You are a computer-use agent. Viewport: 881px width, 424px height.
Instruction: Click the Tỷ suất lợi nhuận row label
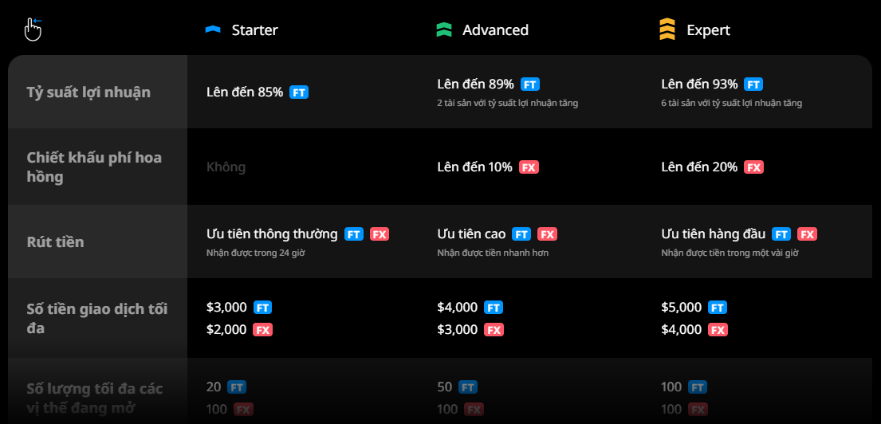pyautogui.click(x=88, y=92)
